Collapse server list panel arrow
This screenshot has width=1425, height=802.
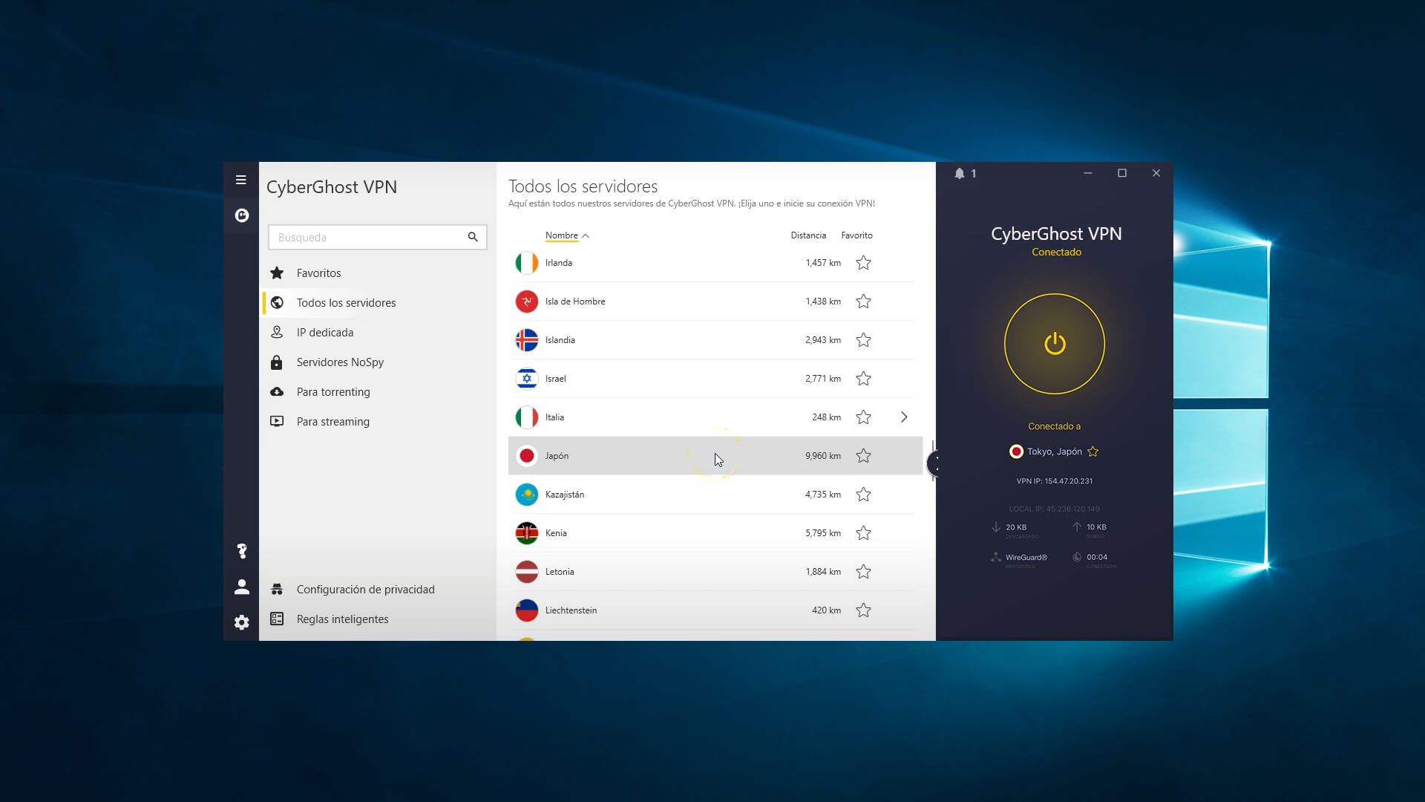(x=934, y=463)
